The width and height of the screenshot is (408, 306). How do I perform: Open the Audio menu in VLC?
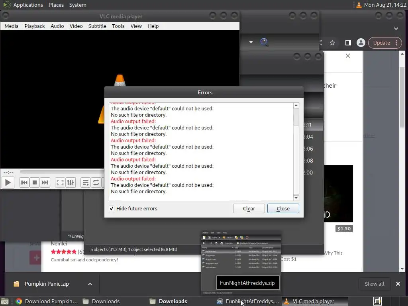(57, 26)
